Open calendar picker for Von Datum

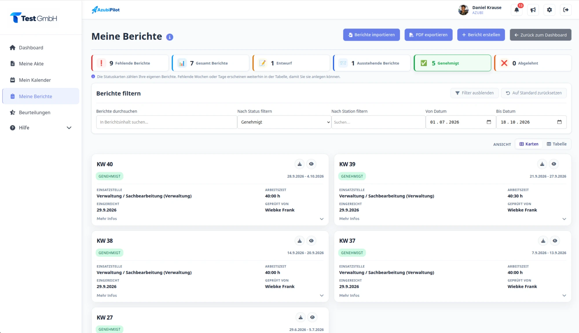click(x=489, y=122)
